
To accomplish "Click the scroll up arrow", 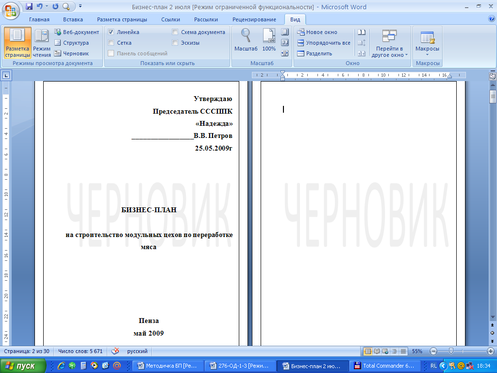I will coord(493,85).
